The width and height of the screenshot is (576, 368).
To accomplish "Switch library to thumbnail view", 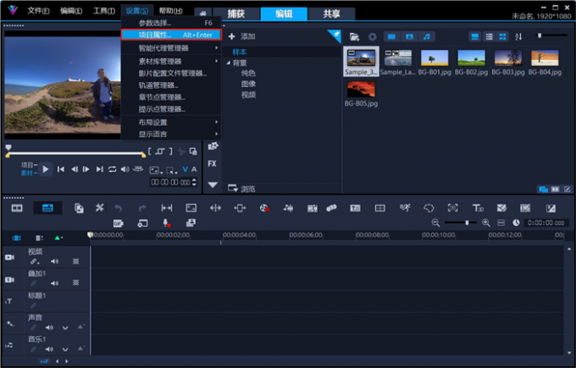I will 502,36.
